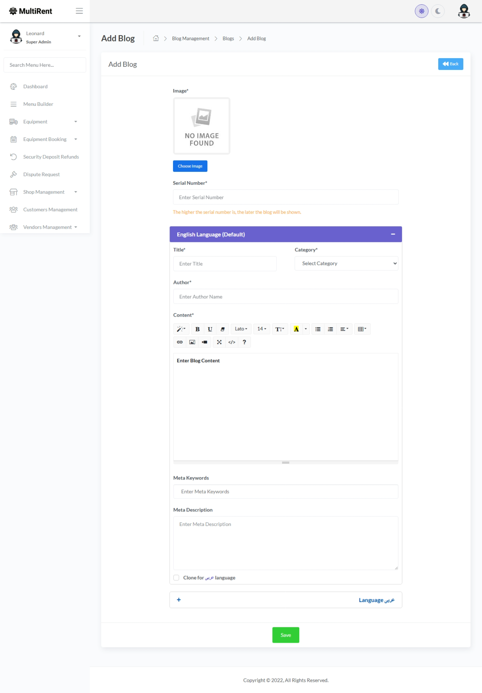Click into the Serial Number field

pyautogui.click(x=286, y=197)
